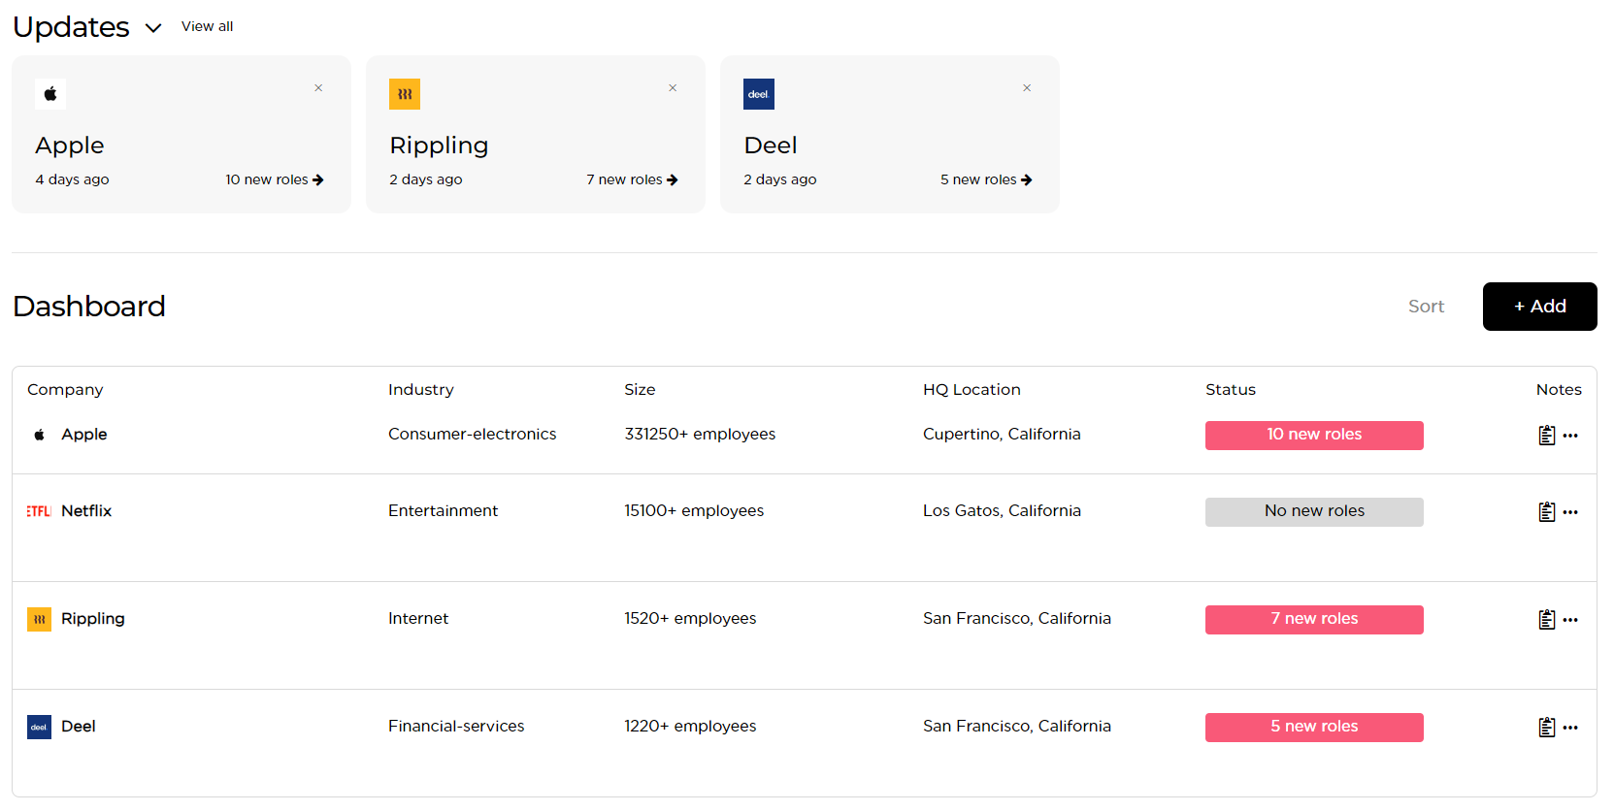Click the Status column header
Image resolution: width=1614 pixels, height=812 pixels.
coord(1231,390)
